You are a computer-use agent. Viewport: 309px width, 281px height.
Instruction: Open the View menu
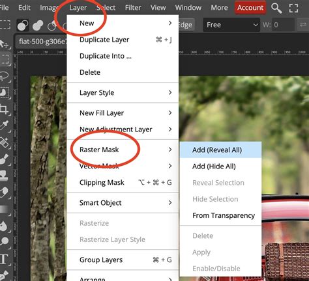tap(158, 8)
